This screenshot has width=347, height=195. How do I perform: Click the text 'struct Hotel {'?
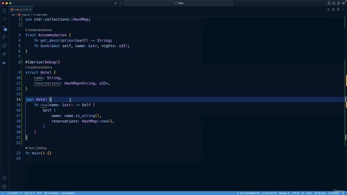41,72
